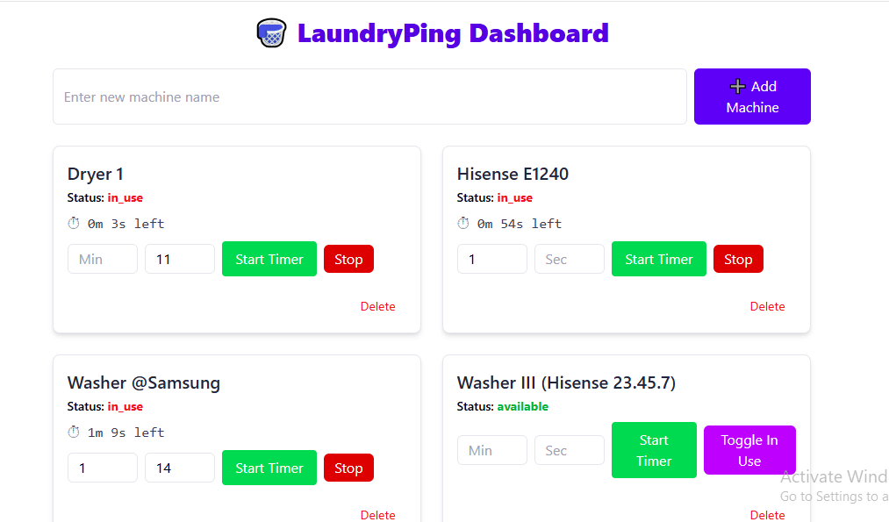Delete the Hisense E1240 machine
The width and height of the screenshot is (889, 522).
click(767, 306)
